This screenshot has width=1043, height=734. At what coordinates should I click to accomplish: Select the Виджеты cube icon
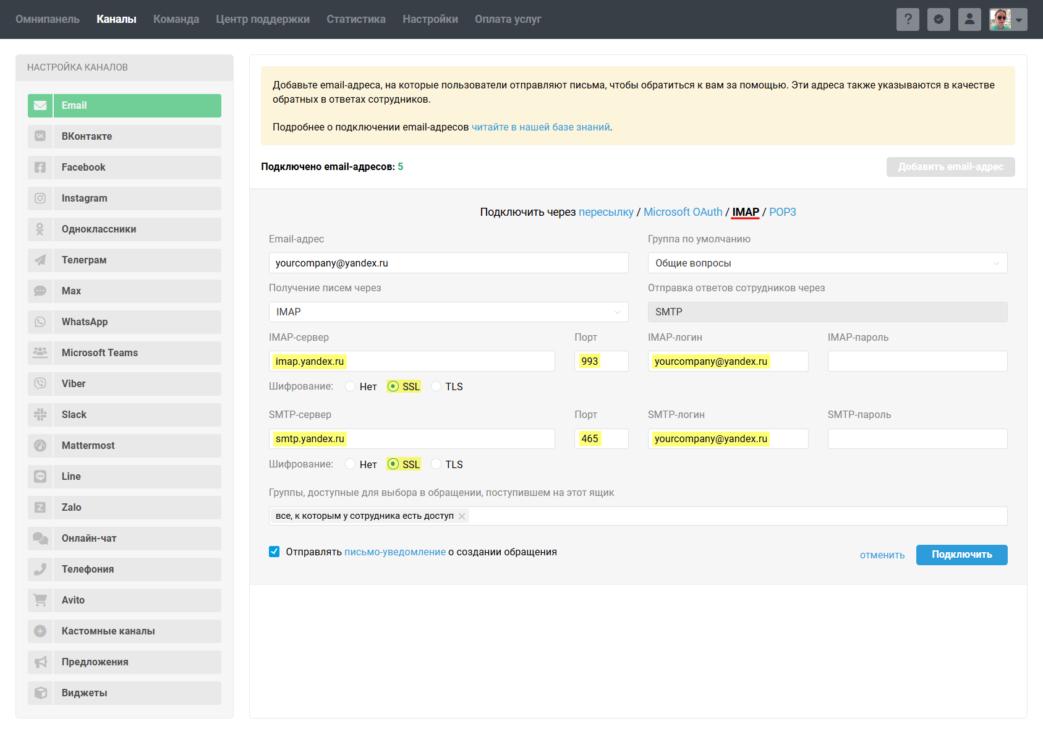click(x=40, y=693)
